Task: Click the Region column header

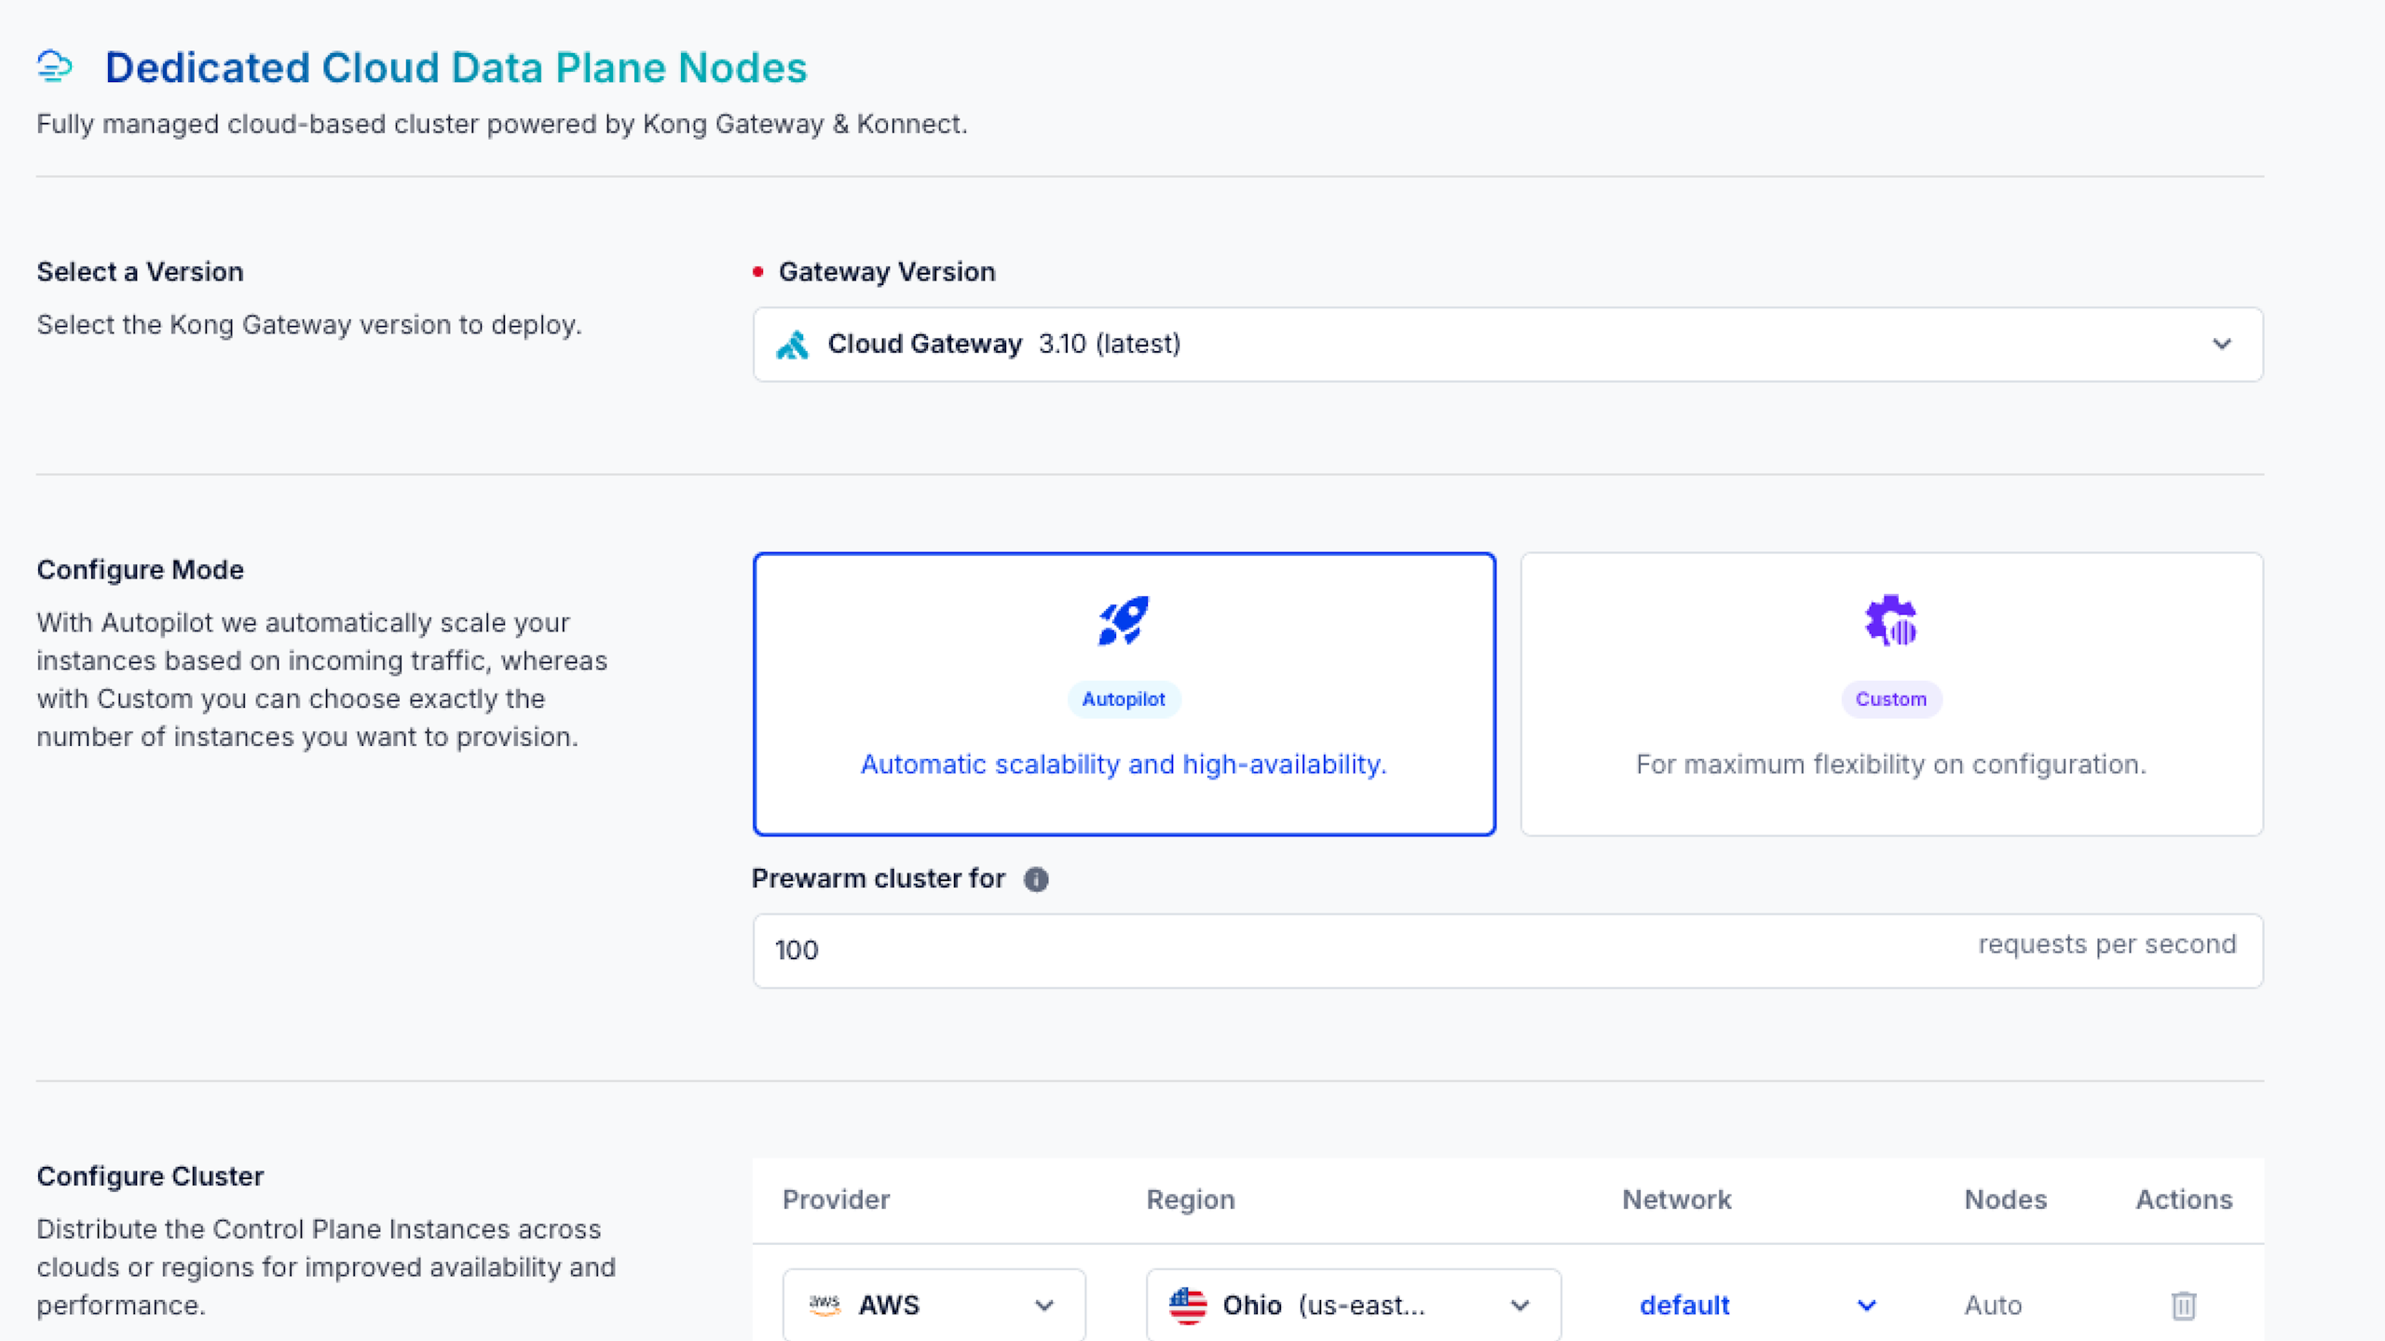Action: 1190,1199
